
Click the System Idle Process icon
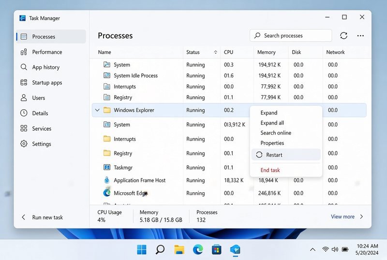coord(107,76)
